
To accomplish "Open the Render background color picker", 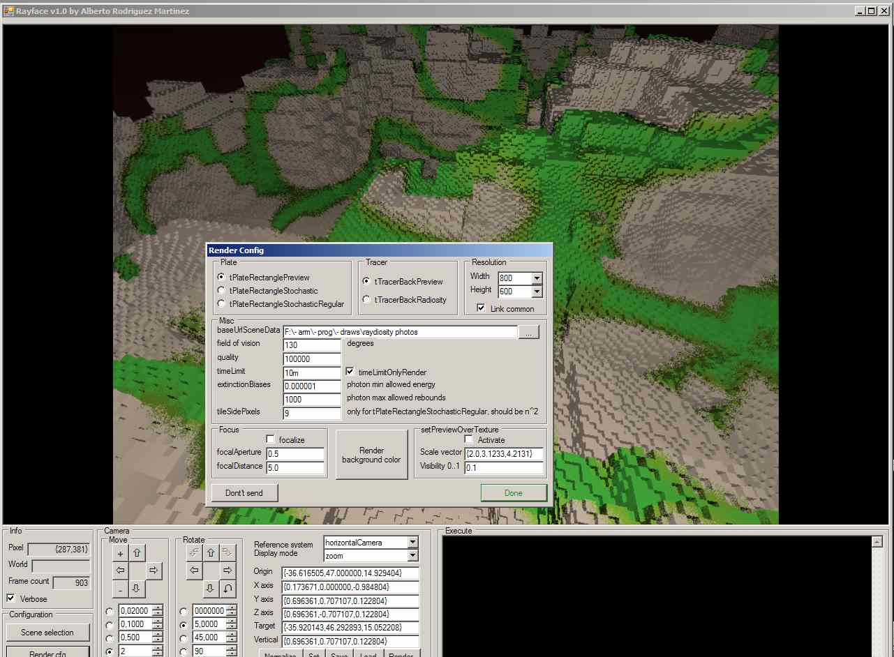I will click(371, 455).
